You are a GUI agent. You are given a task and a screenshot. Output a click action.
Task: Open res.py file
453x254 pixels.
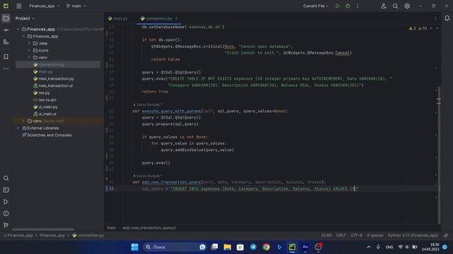coord(44,92)
